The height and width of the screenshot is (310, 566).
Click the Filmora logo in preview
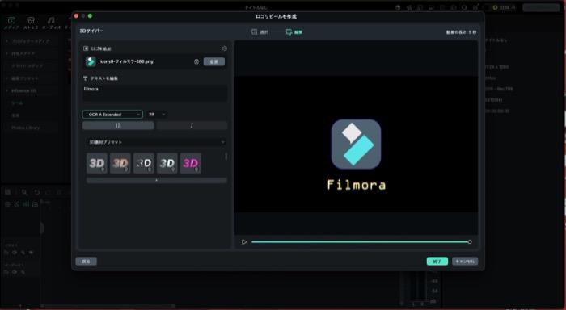pos(356,145)
